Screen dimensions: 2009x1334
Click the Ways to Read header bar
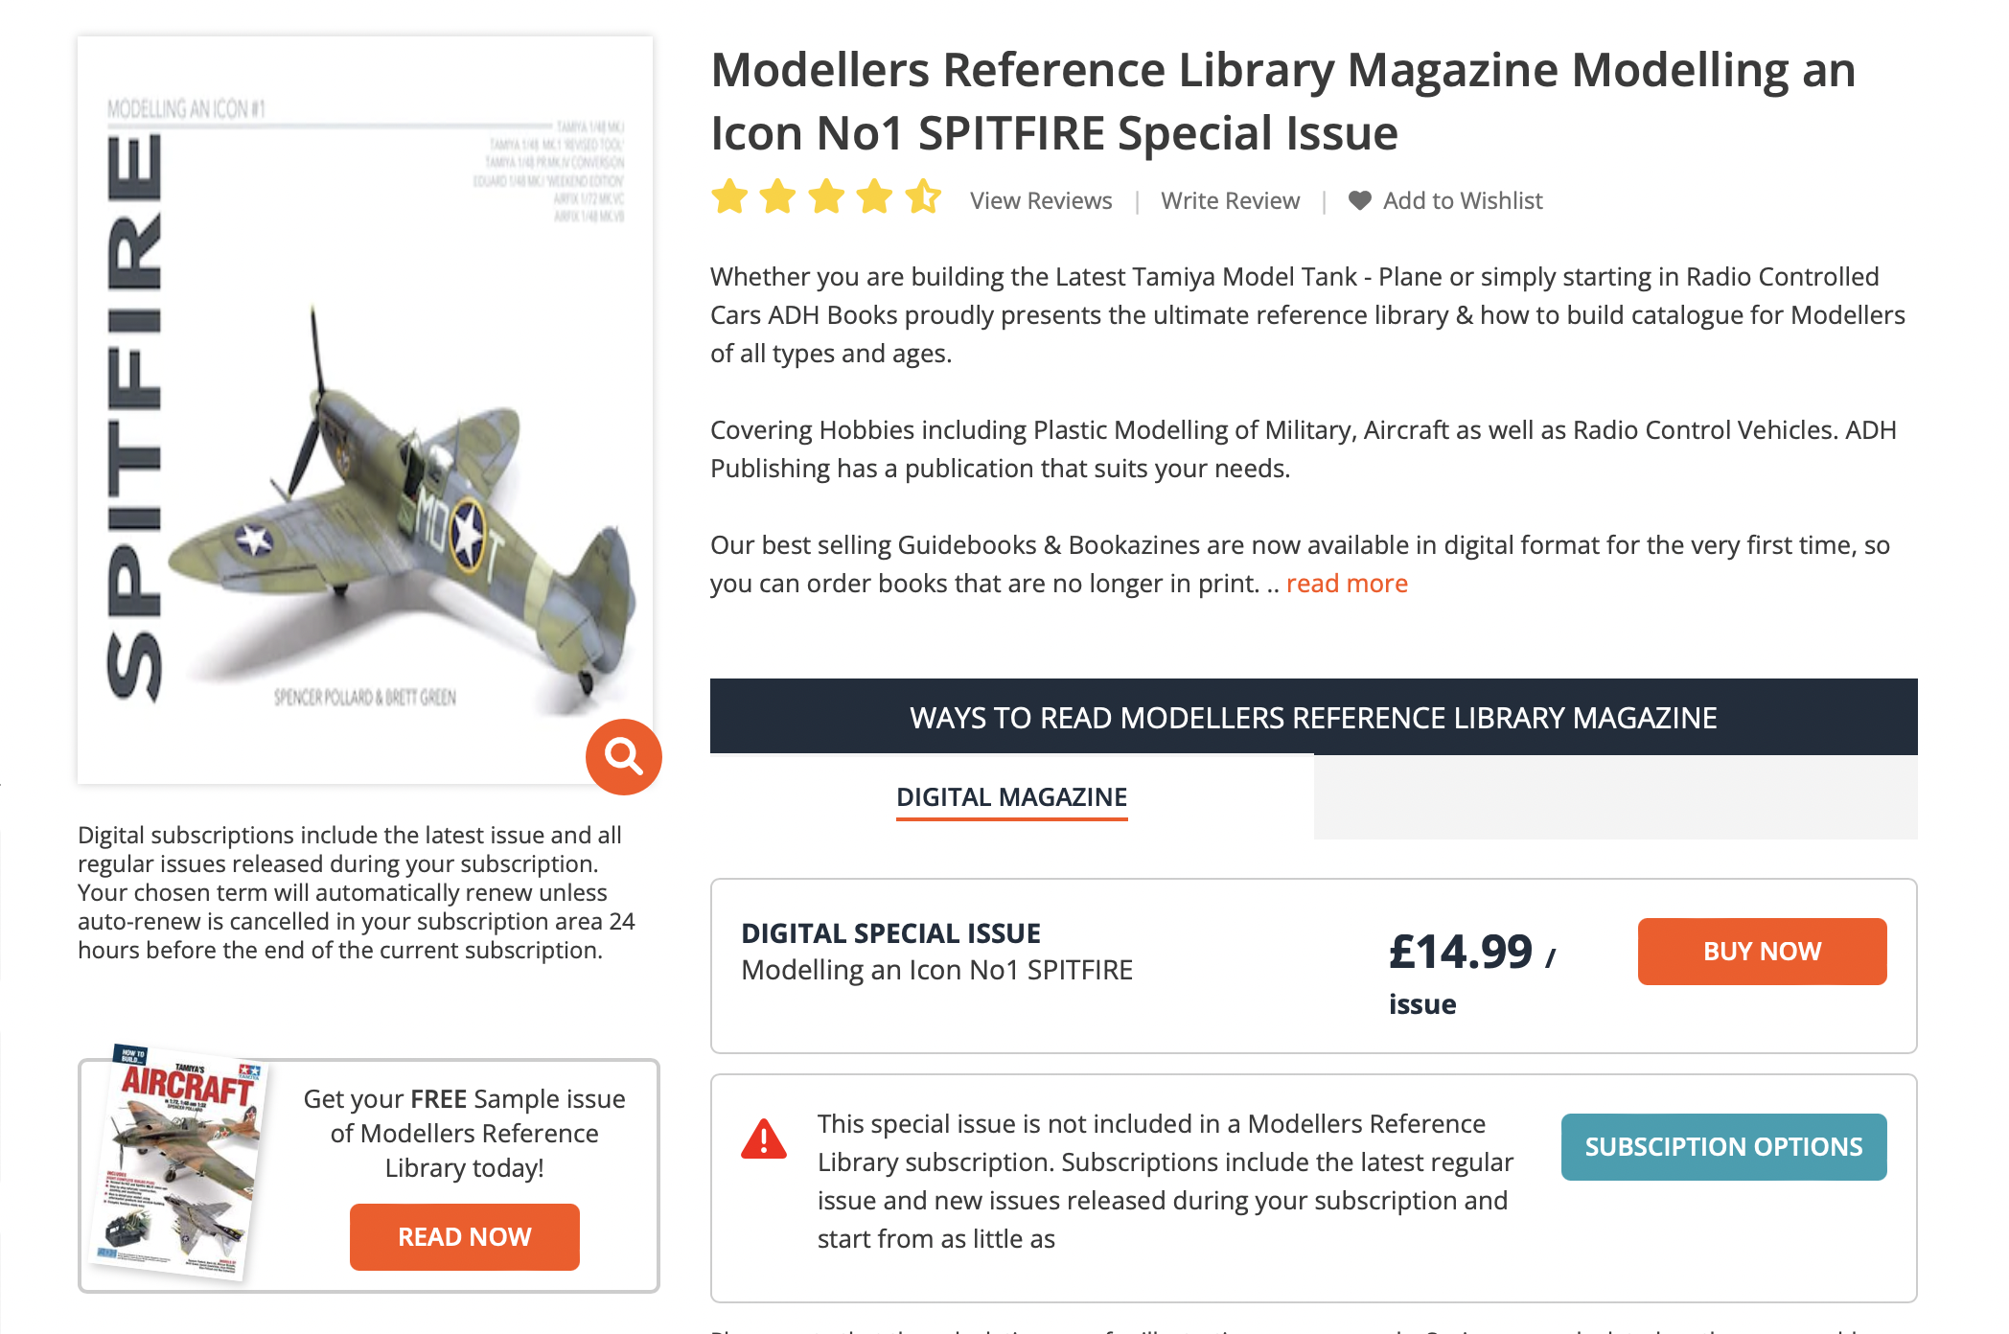[1313, 717]
